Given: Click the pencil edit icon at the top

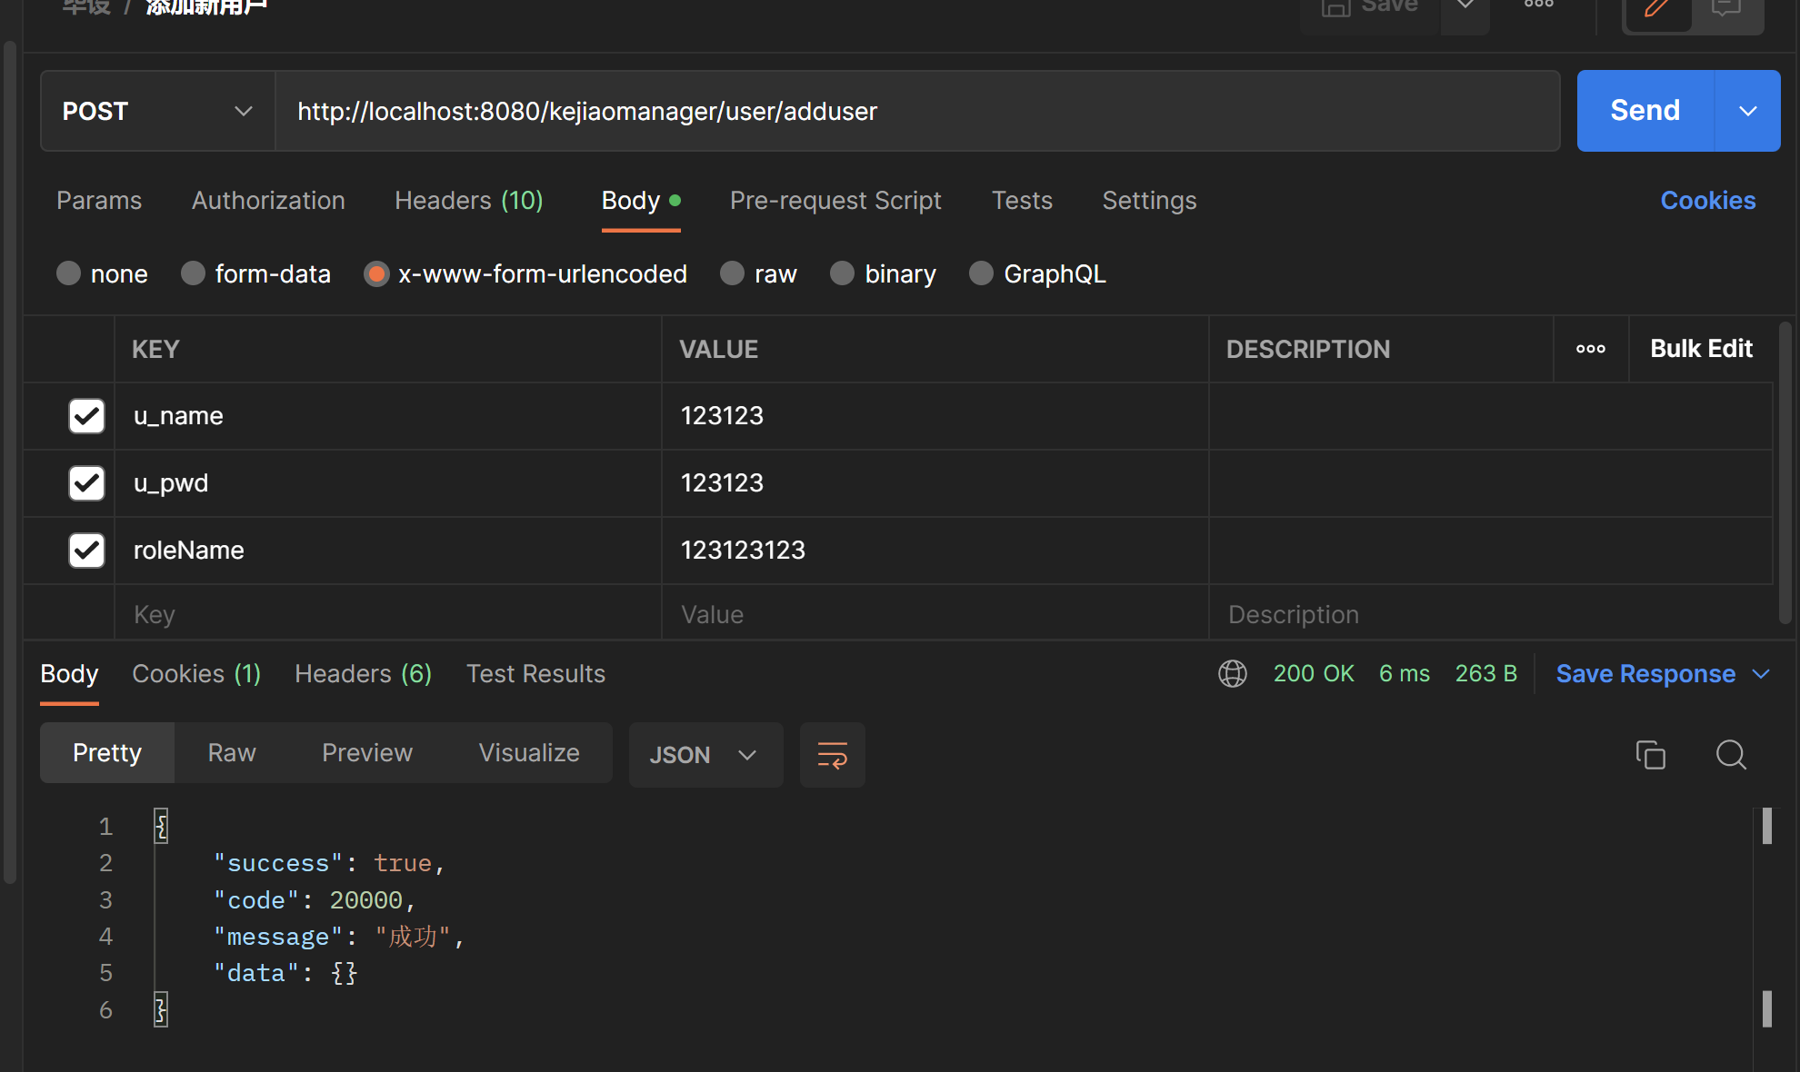Looking at the screenshot, I should (1656, 9).
